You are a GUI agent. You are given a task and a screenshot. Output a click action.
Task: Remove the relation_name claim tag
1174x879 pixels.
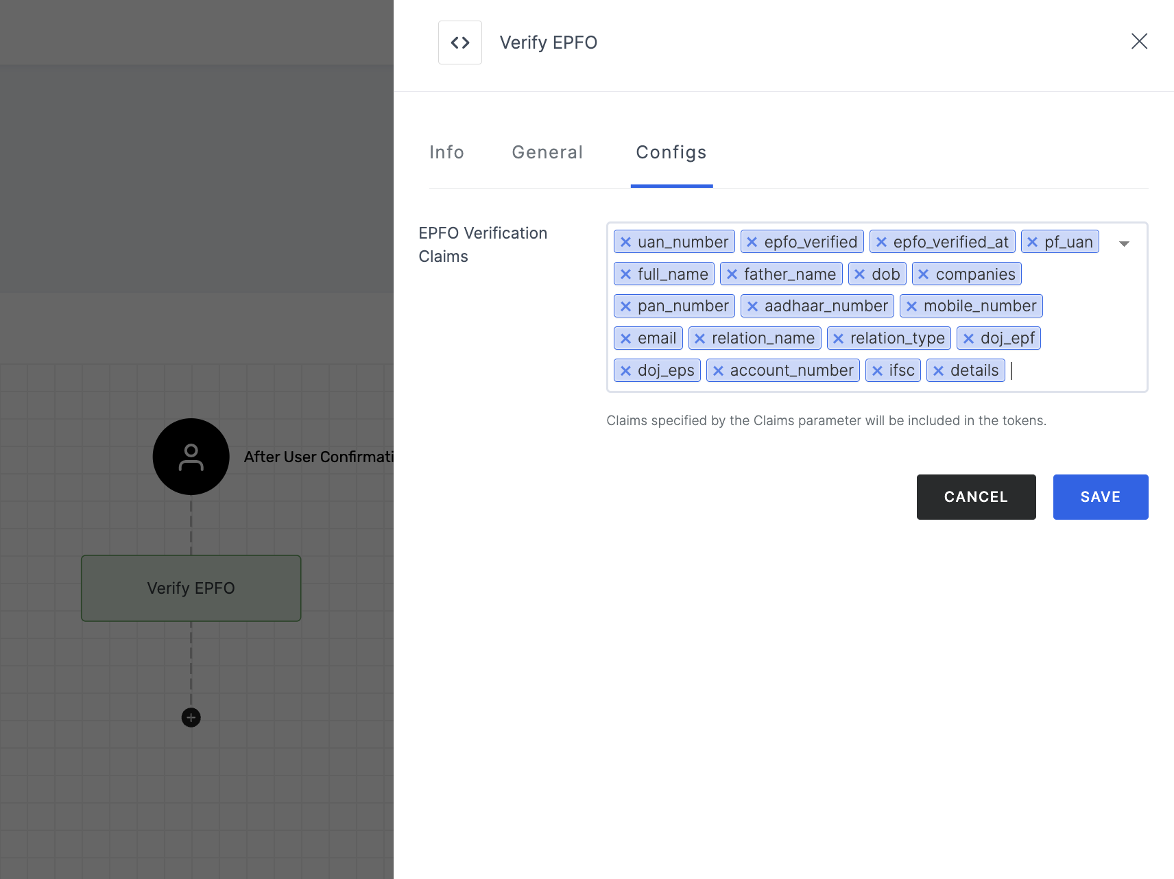point(699,339)
